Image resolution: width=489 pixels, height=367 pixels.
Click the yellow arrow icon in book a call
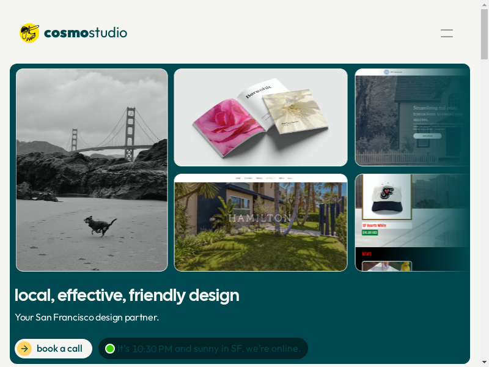(x=24, y=349)
